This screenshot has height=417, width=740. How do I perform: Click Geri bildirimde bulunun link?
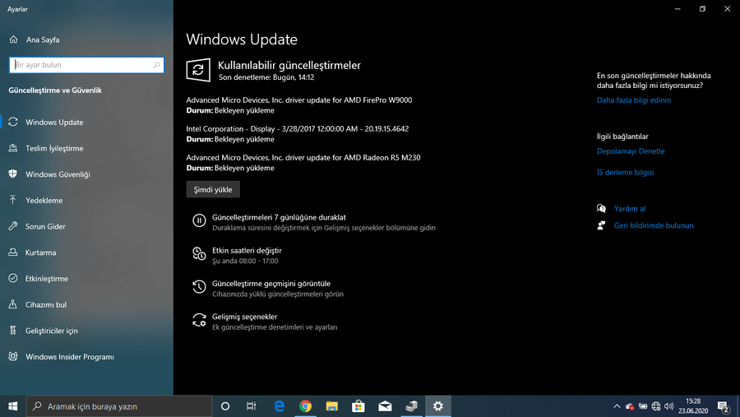[654, 225]
